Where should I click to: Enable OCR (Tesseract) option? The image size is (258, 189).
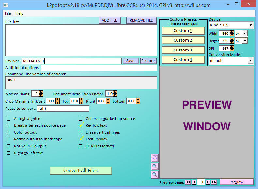(81, 146)
